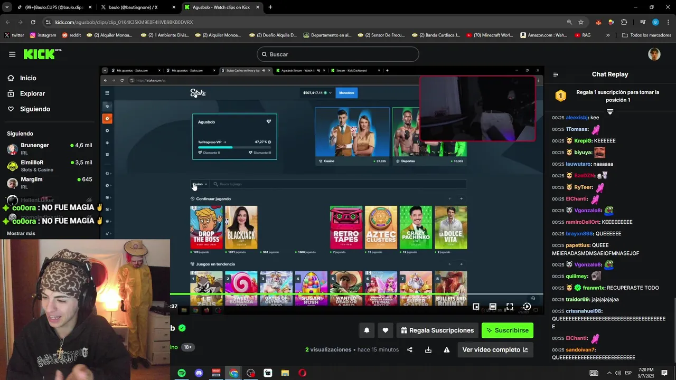Select the Agusbob Kick clips tab
Image resolution: width=676 pixels, height=380 pixels.
222,7
